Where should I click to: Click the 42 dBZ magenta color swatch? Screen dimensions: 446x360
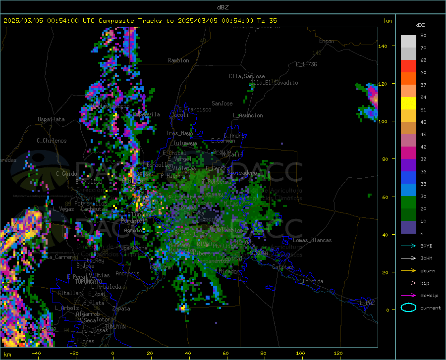click(408, 153)
